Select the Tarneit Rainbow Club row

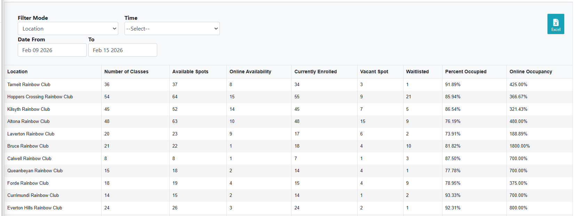tap(29, 84)
